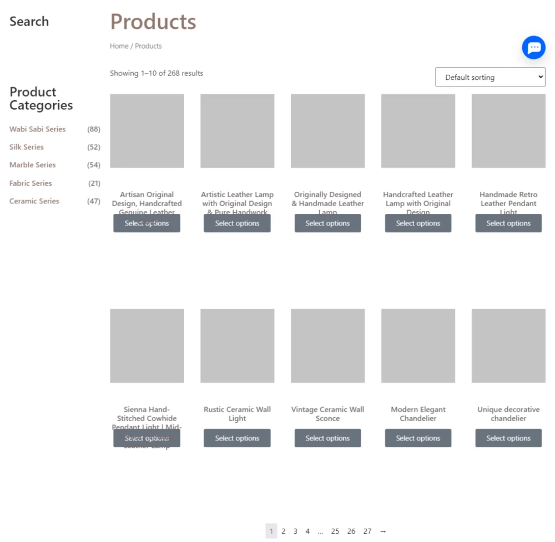Click the Fabric Series count (21)
The height and width of the screenshot is (542, 555).
coord(94,183)
